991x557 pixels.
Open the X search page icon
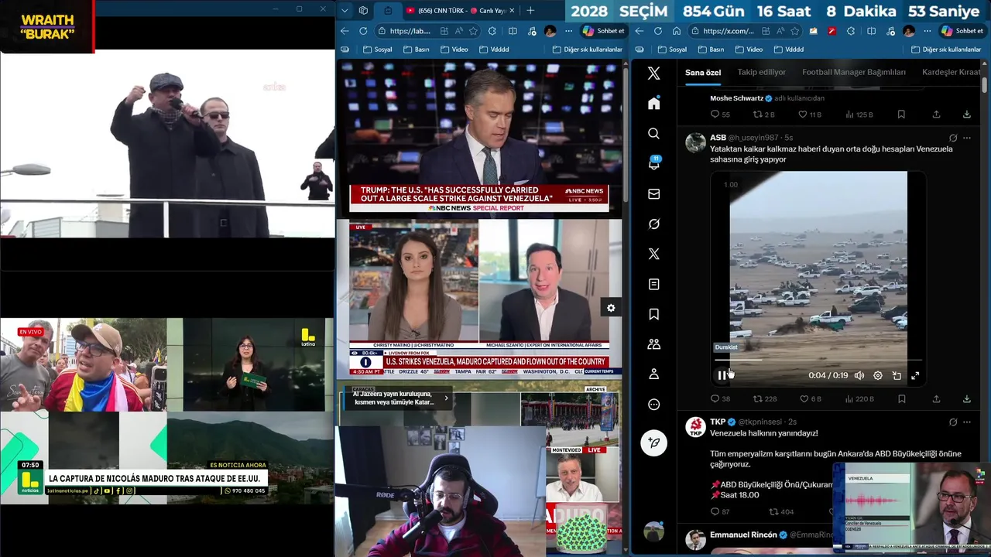point(654,134)
